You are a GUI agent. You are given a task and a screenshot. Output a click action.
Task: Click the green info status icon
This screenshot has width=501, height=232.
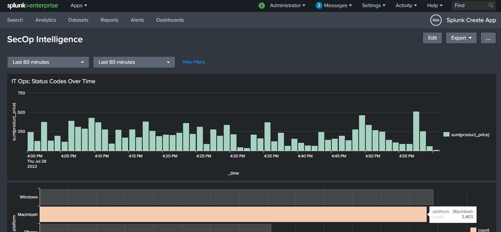pyautogui.click(x=262, y=6)
